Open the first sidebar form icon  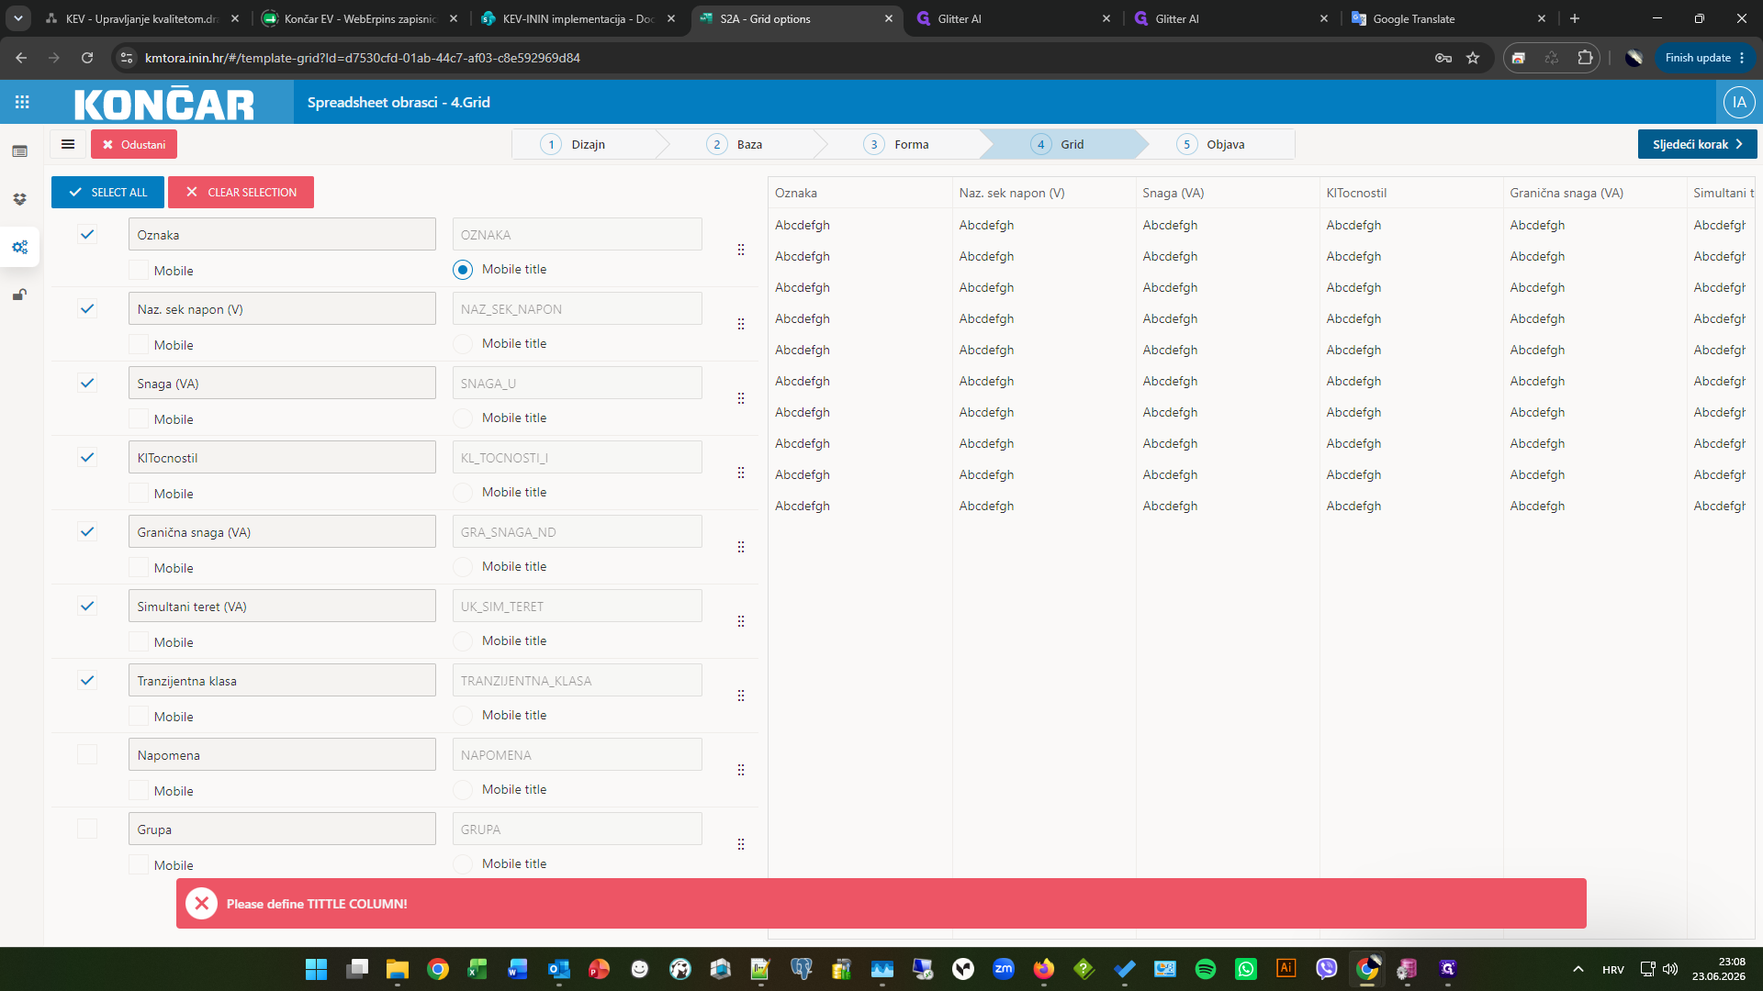click(x=19, y=151)
